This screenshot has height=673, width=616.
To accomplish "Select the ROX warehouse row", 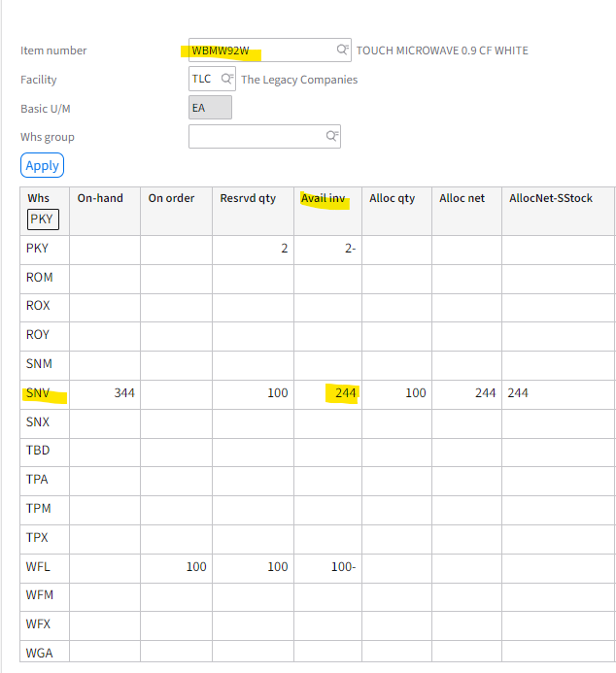I will (317, 308).
